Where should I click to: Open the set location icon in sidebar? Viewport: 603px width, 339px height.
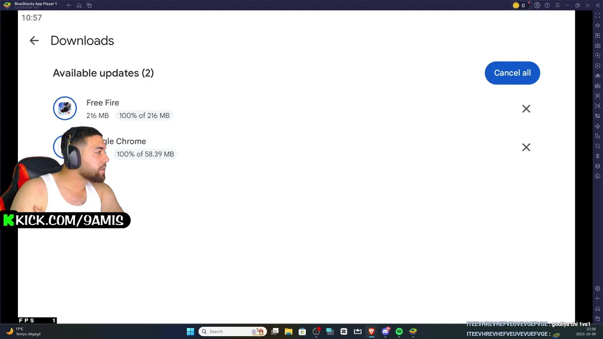[x=598, y=156]
